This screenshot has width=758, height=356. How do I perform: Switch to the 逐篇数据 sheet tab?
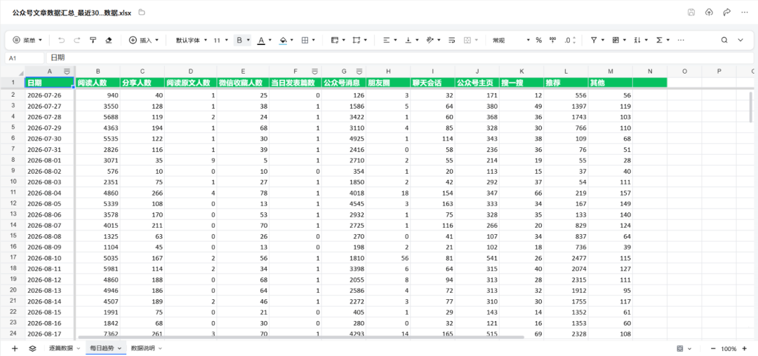(61, 348)
